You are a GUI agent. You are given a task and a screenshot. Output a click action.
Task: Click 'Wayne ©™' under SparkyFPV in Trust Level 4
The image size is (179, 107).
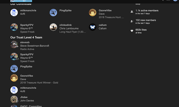(x=26, y=58)
